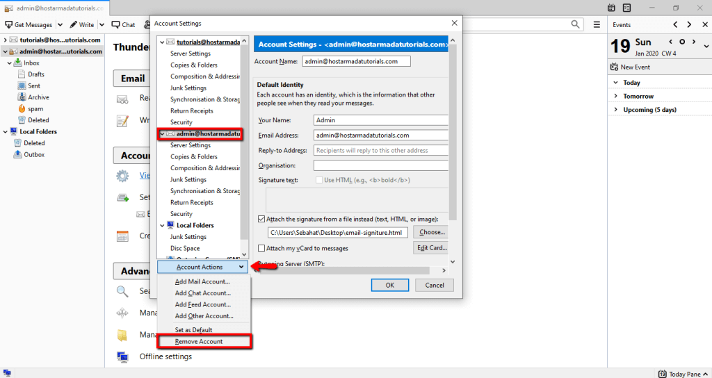
Task: Open Deleted folder under admin Inbox
Action: click(38, 120)
